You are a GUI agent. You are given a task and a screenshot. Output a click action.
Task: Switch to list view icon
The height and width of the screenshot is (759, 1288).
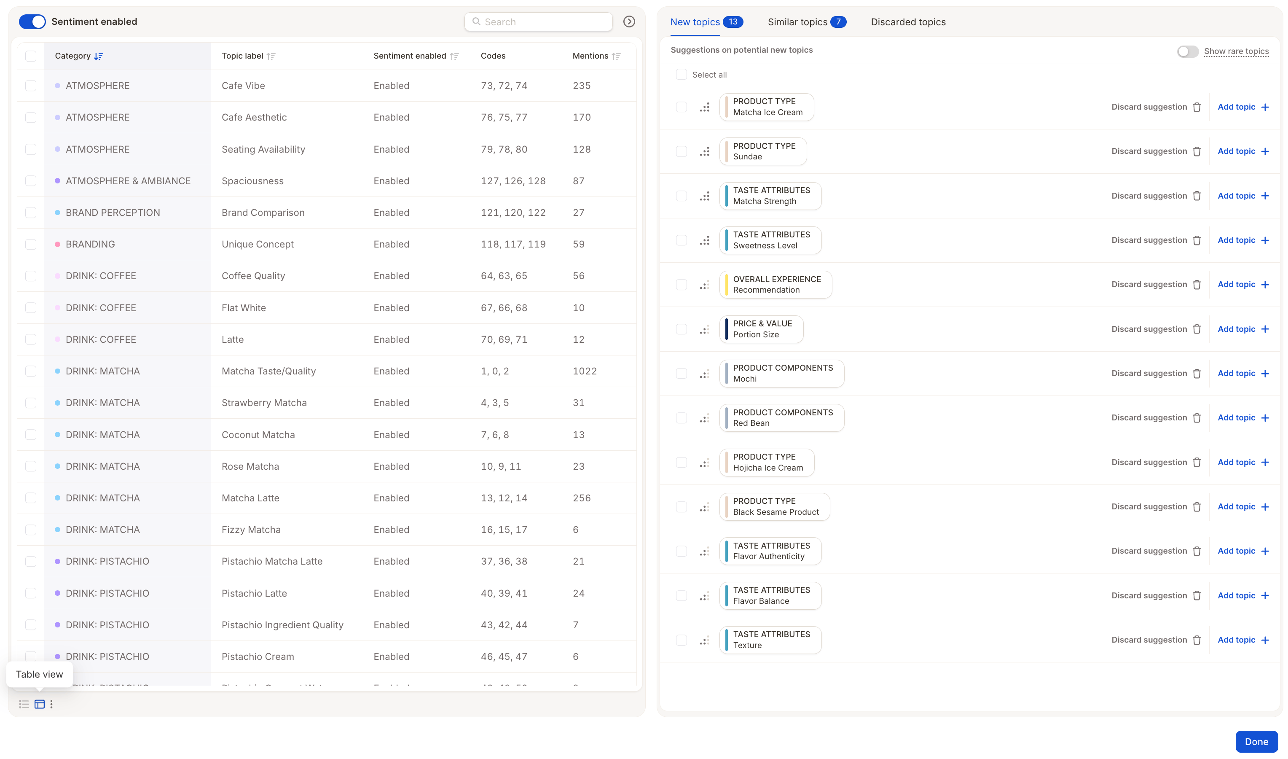(24, 704)
